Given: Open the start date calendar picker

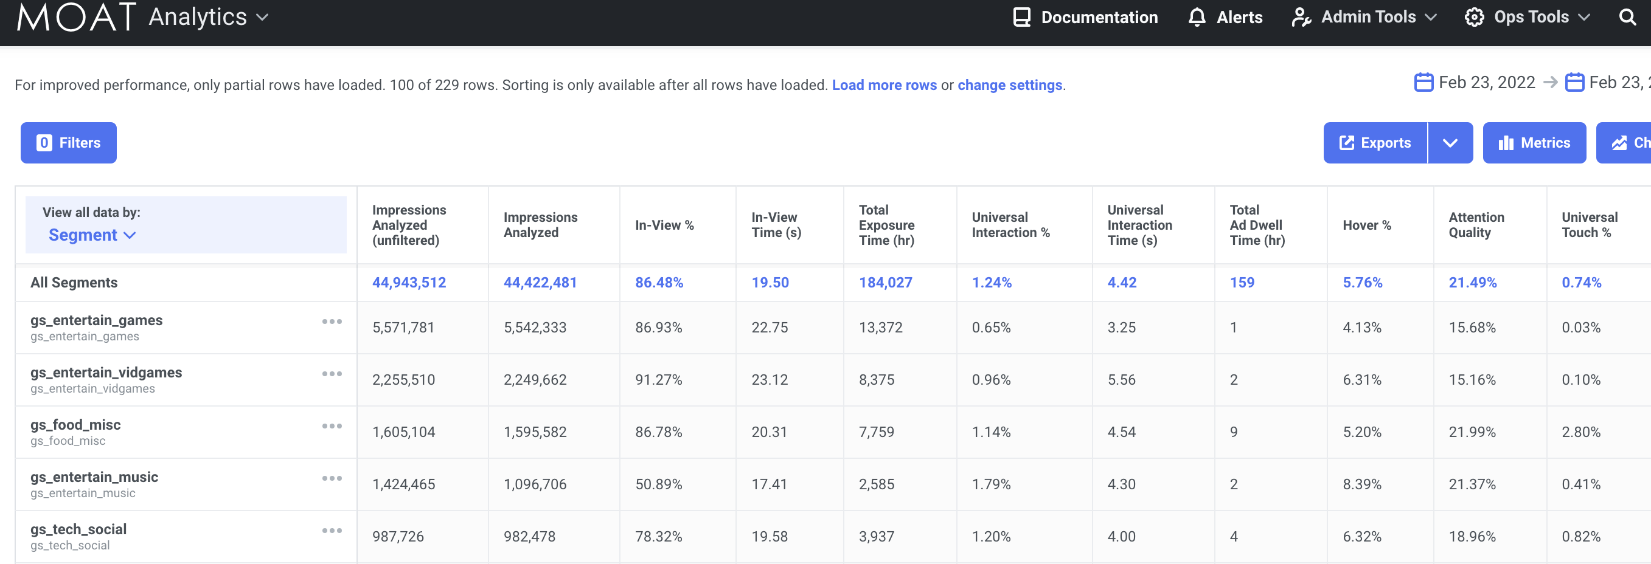Looking at the screenshot, I should point(1423,83).
